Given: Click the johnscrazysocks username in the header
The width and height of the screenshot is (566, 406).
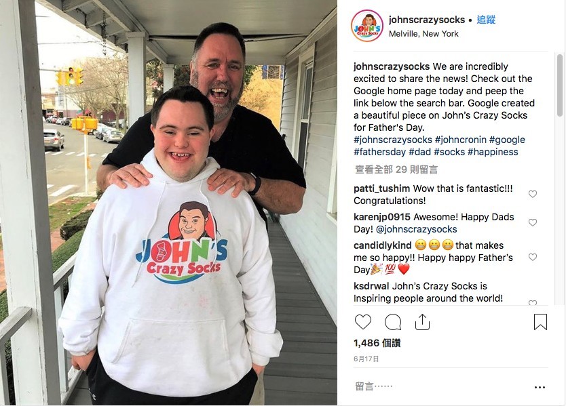Looking at the screenshot, I should pos(427,20).
